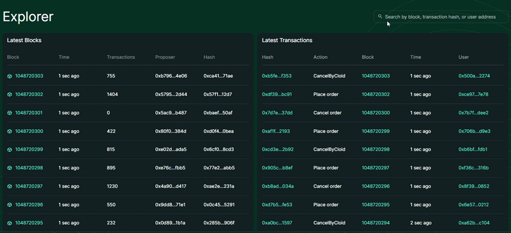Viewport: 511px width, 233px height.
Task: Open block 1048720303 in Latest Blocks
Action: 29,76
